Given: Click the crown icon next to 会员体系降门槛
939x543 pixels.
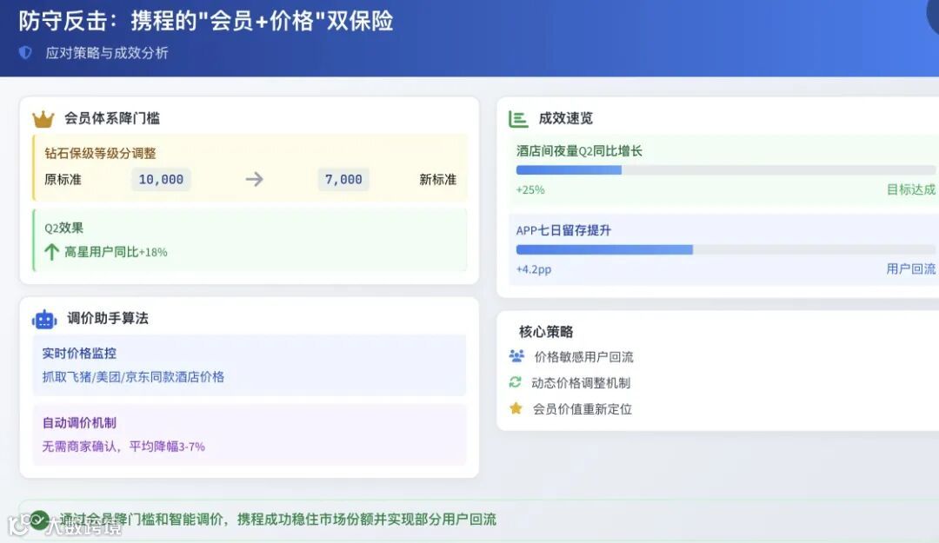Looking at the screenshot, I should (43, 119).
